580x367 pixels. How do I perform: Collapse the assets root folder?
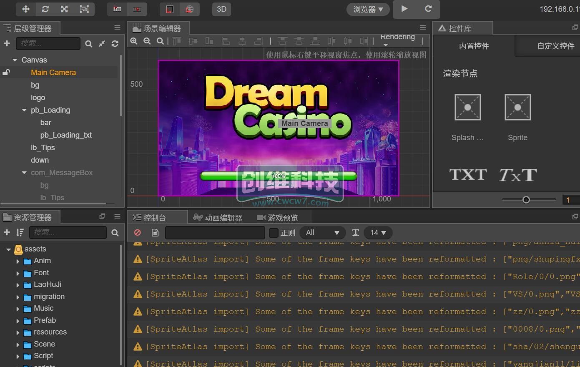8,249
